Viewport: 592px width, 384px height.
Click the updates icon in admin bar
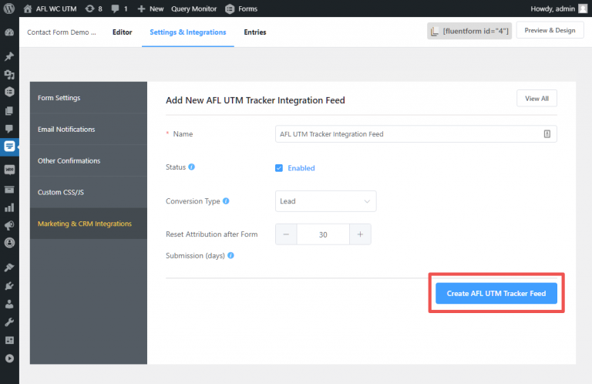[x=94, y=8]
